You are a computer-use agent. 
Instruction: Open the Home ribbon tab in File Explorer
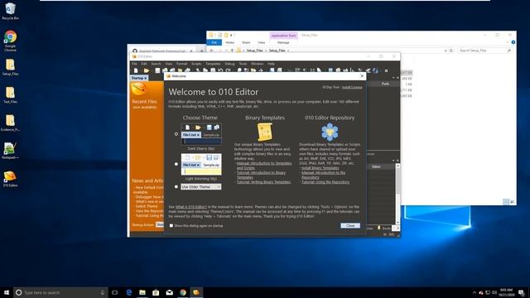click(230, 42)
